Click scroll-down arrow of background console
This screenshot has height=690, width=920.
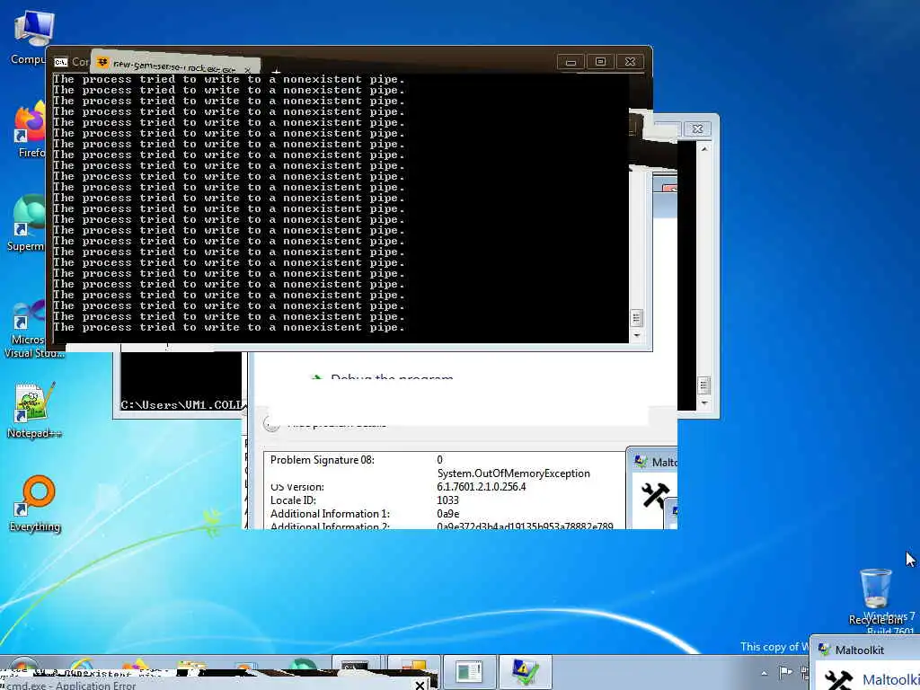pyautogui.click(x=704, y=403)
